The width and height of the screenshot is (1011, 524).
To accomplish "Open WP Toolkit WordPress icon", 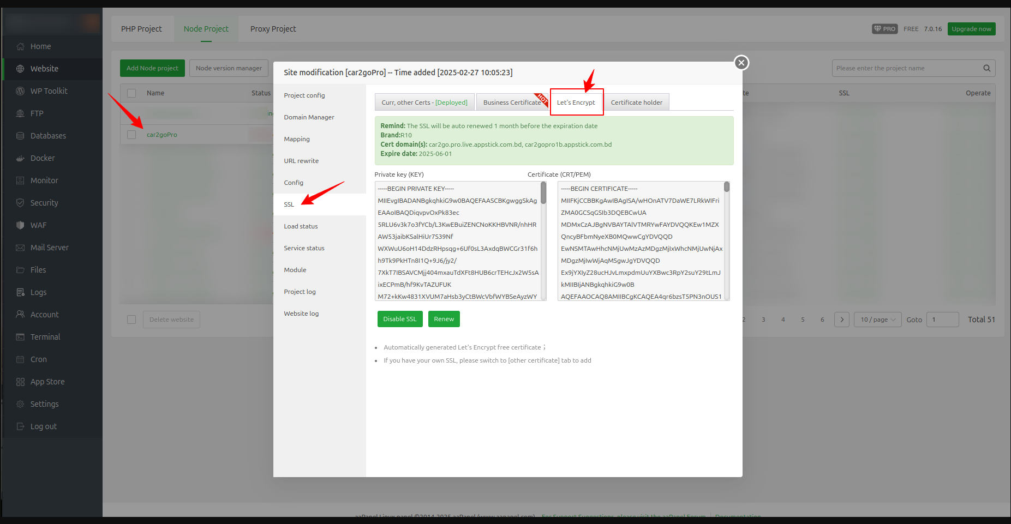I will [20, 91].
